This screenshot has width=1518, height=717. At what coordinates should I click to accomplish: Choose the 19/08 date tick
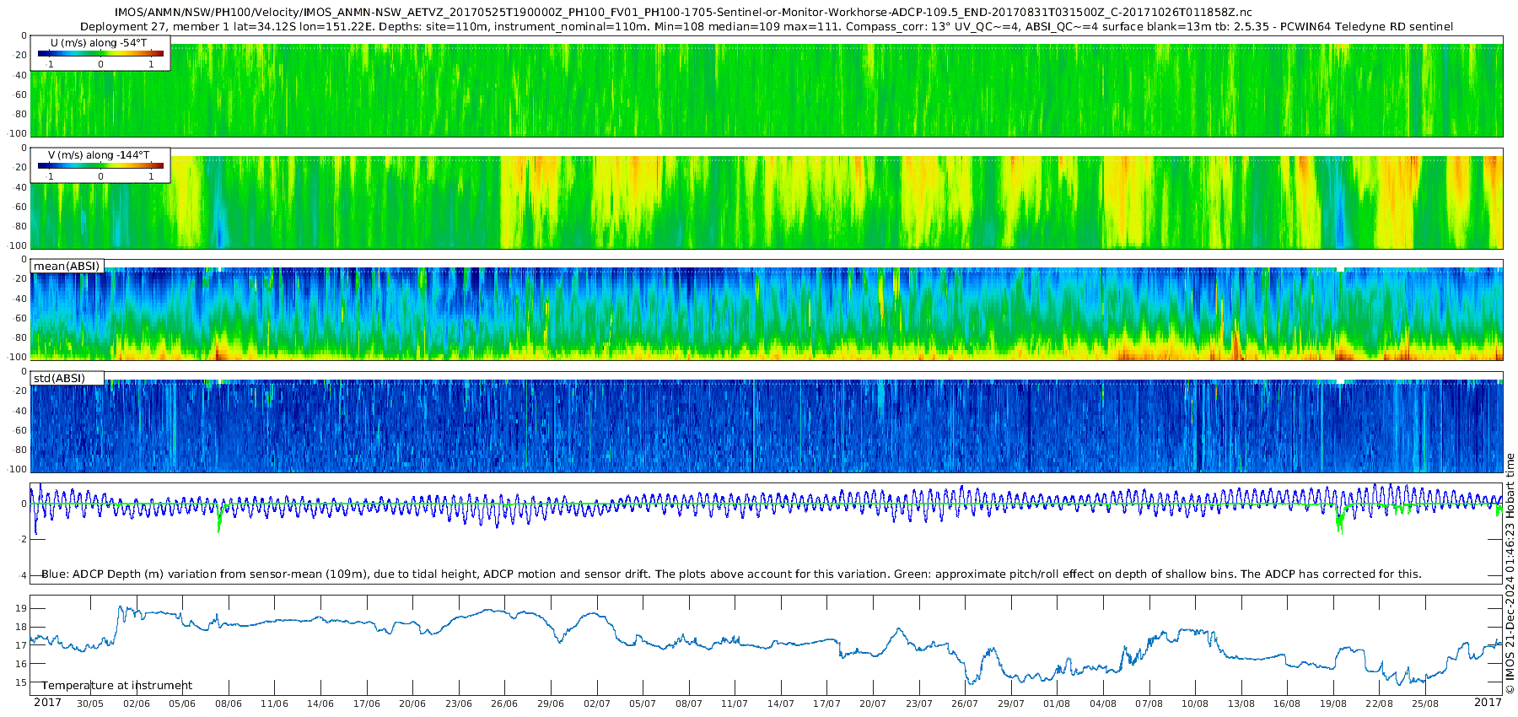click(x=1332, y=704)
